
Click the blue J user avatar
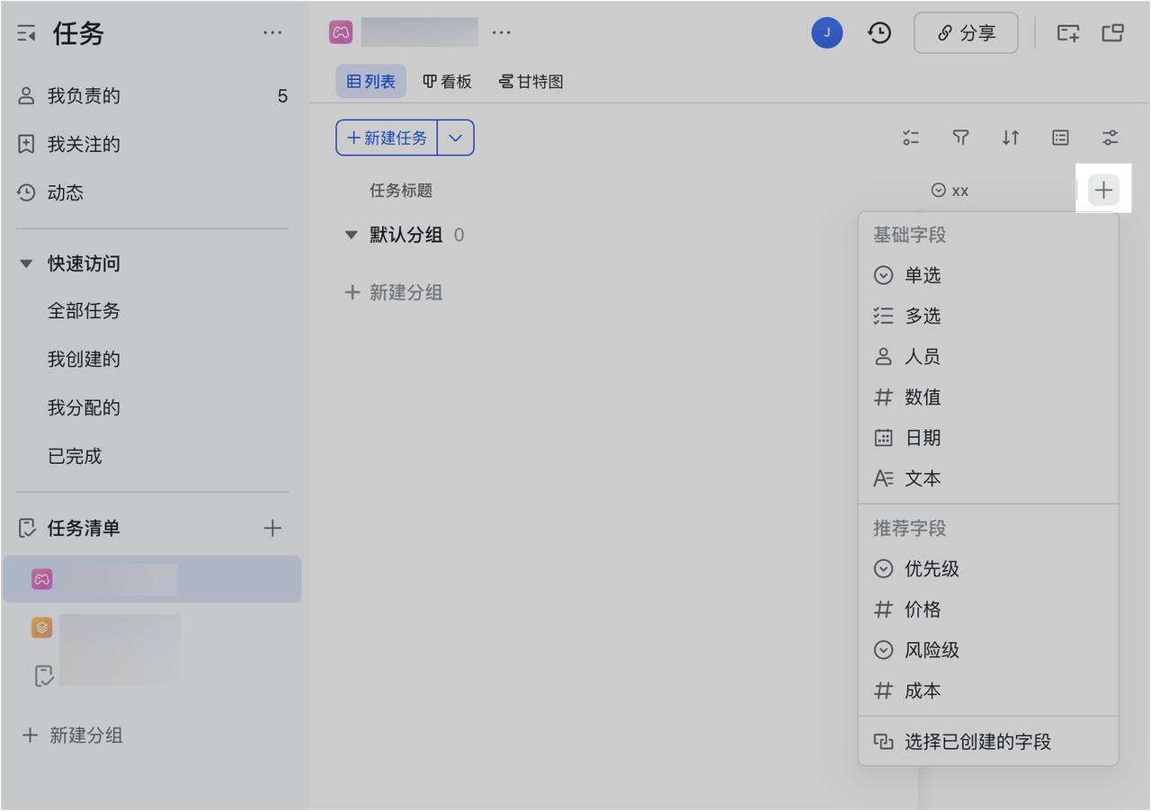(x=827, y=33)
